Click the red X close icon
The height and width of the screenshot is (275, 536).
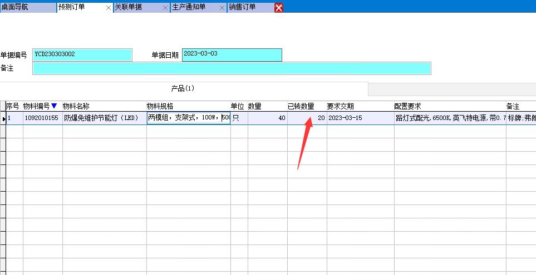click(279, 7)
